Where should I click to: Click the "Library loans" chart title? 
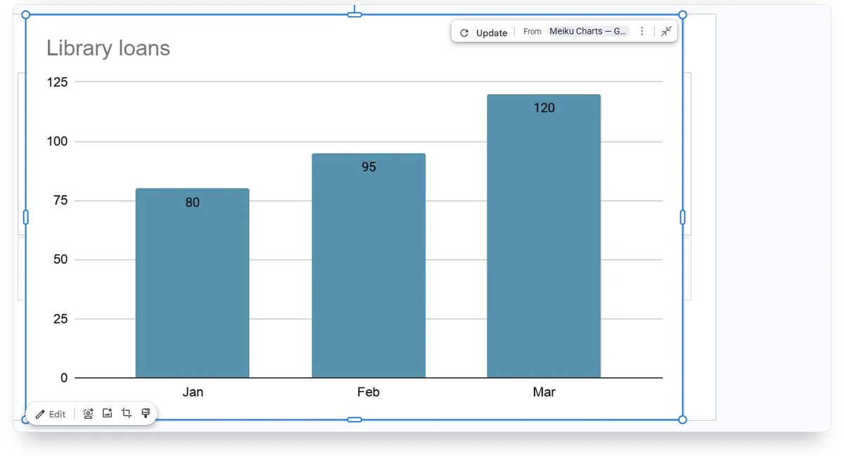pyautogui.click(x=108, y=48)
